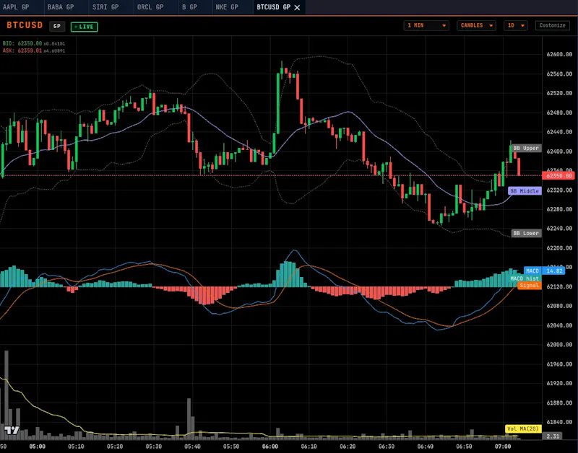Click the MACD hist label tag

525,278
